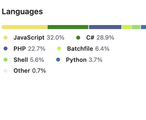Click the Other 0.7% entry
Screen dimensions: 146x120
(30, 71)
